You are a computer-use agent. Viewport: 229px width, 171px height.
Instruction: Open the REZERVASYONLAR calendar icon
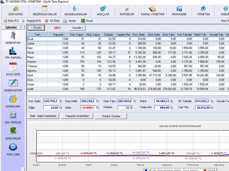pos(45,9)
